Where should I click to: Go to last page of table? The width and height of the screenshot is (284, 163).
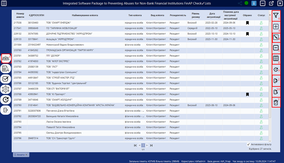click(151, 145)
